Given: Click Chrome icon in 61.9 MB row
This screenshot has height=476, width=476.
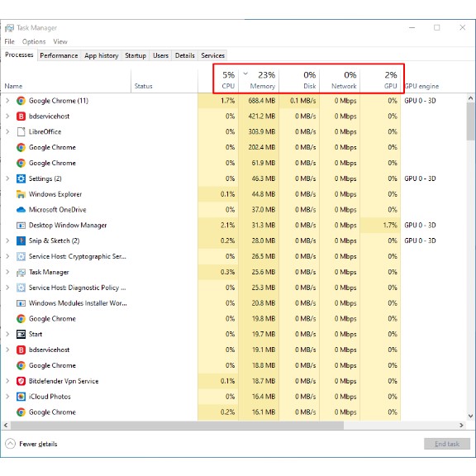Looking at the screenshot, I should coord(21,163).
